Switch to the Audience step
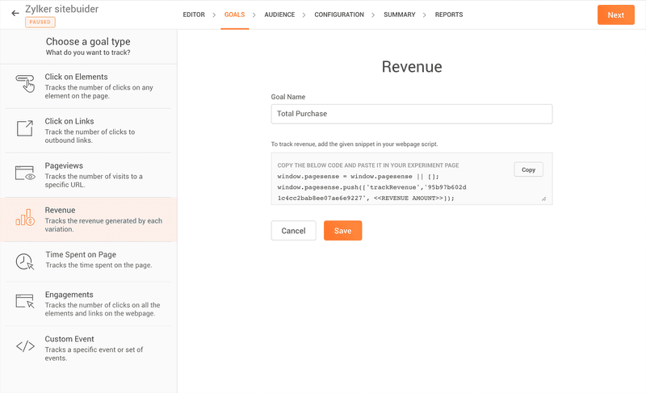Image resolution: width=646 pixels, height=393 pixels. click(x=279, y=15)
